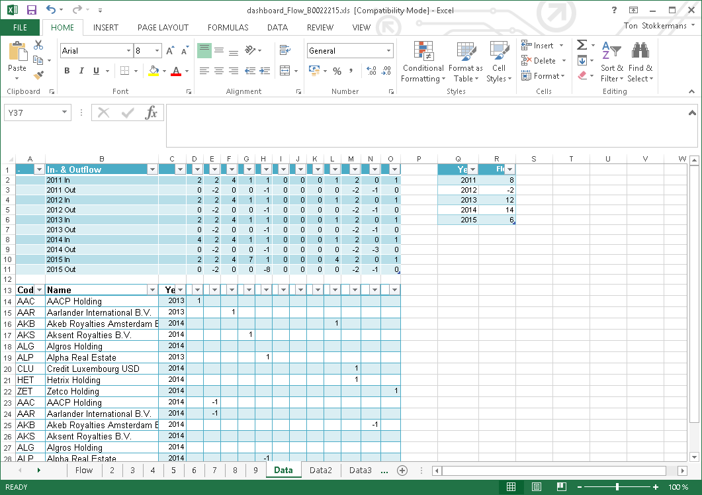This screenshot has height=495, width=702.
Task: Click the zoom slider handle
Action: tap(617, 487)
